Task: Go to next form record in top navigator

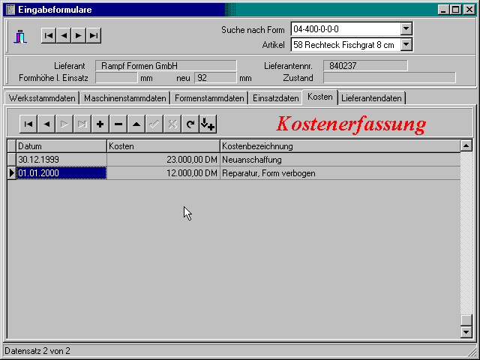Action: point(78,35)
